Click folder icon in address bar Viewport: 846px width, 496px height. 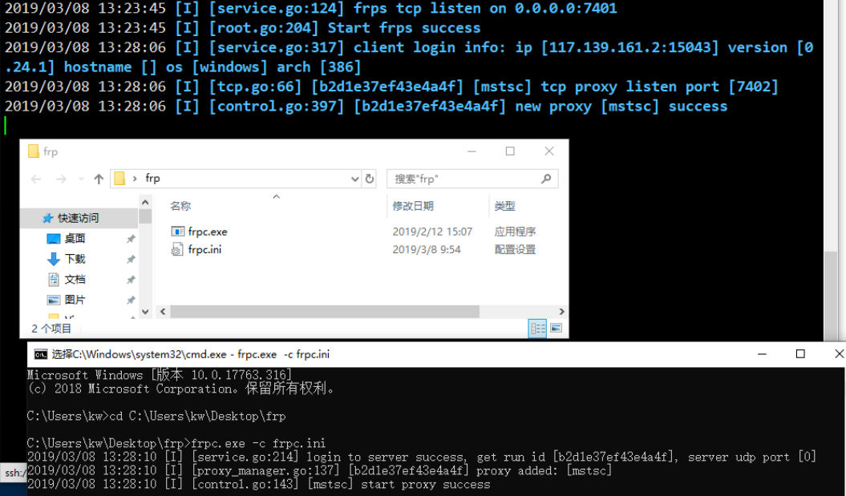119,179
